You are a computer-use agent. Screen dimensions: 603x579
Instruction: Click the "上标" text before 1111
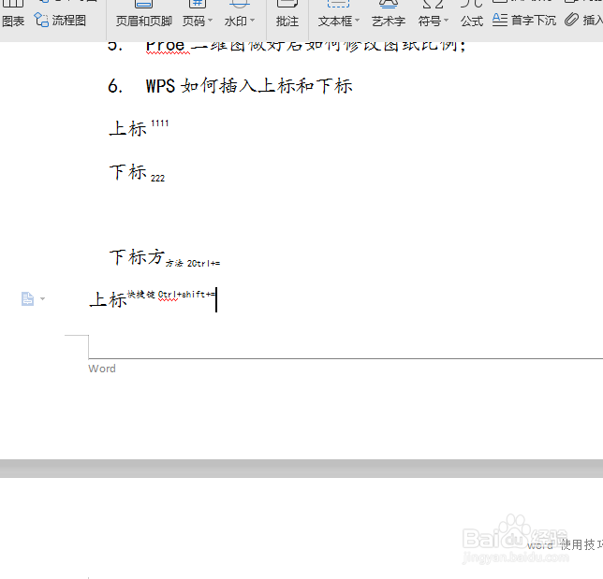click(x=127, y=129)
